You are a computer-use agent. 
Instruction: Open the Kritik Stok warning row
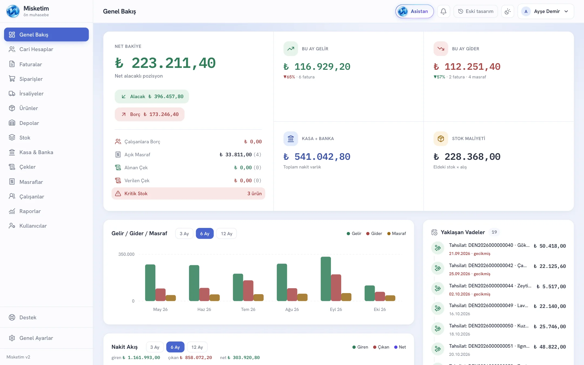[188, 194]
